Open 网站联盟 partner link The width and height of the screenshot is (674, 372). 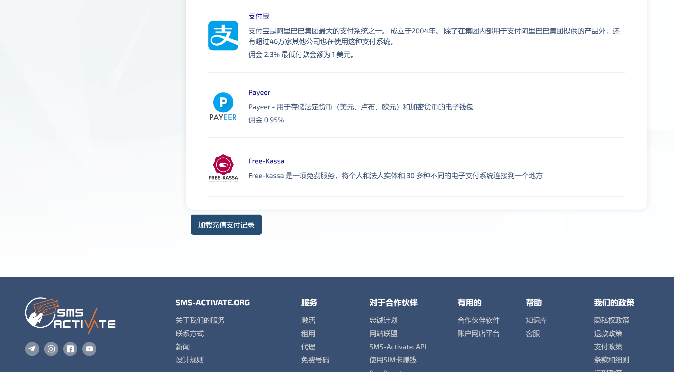pos(383,333)
